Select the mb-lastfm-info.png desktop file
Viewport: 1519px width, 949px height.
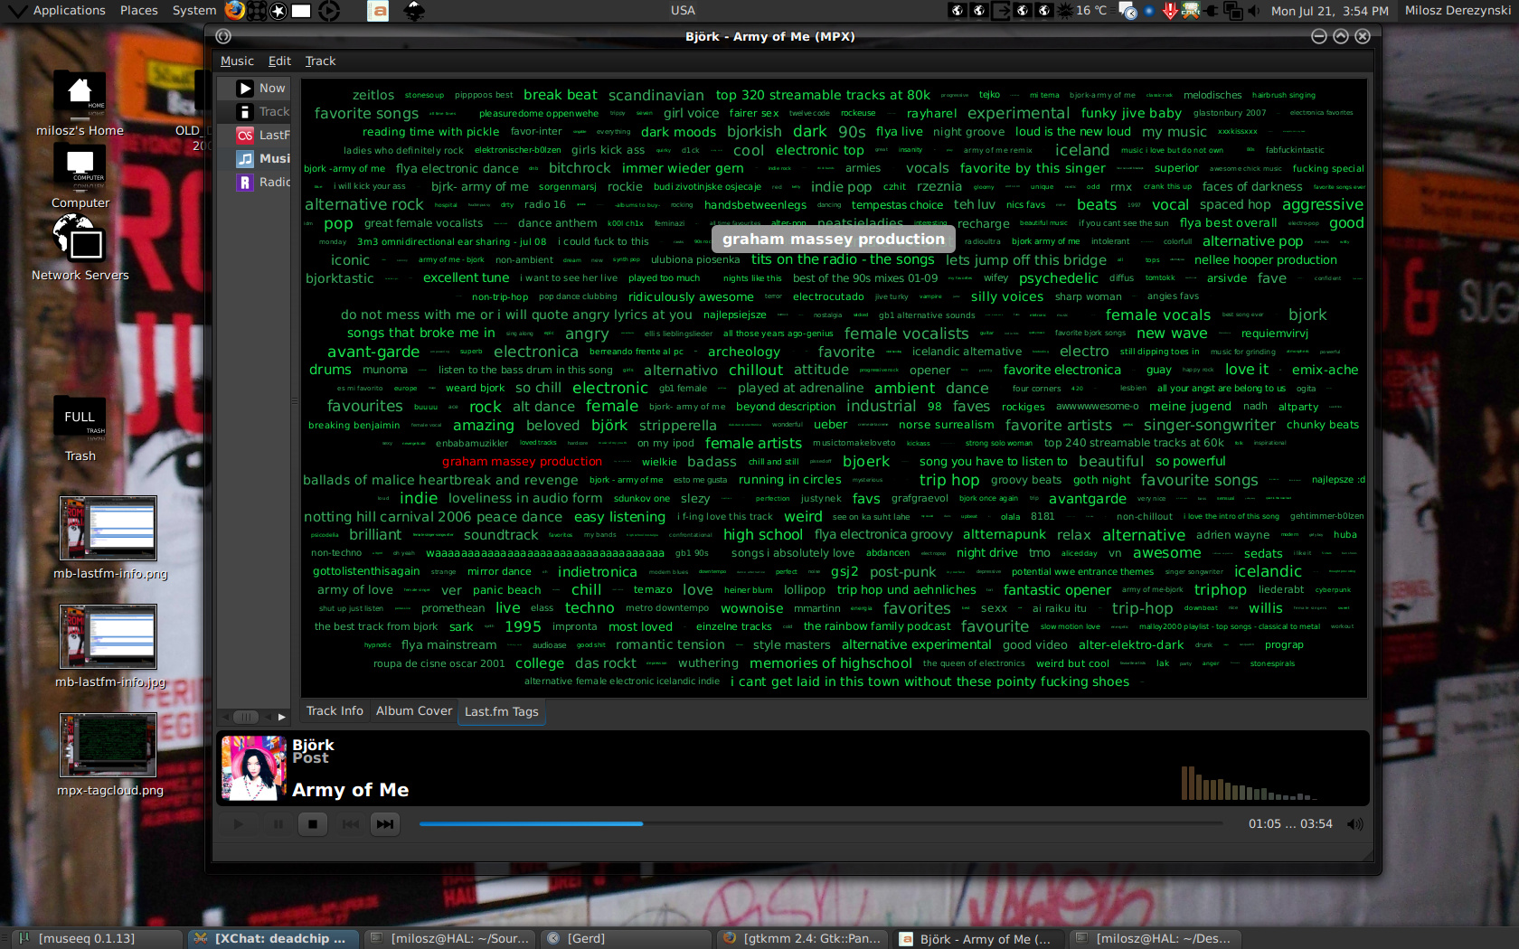(x=109, y=539)
